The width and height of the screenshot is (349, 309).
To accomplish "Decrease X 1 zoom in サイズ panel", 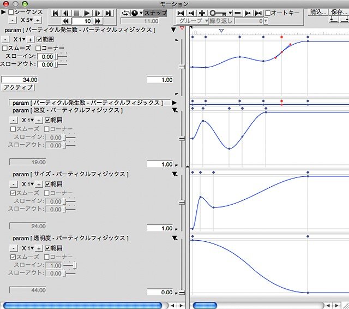I will pyautogui.click(x=14, y=184).
